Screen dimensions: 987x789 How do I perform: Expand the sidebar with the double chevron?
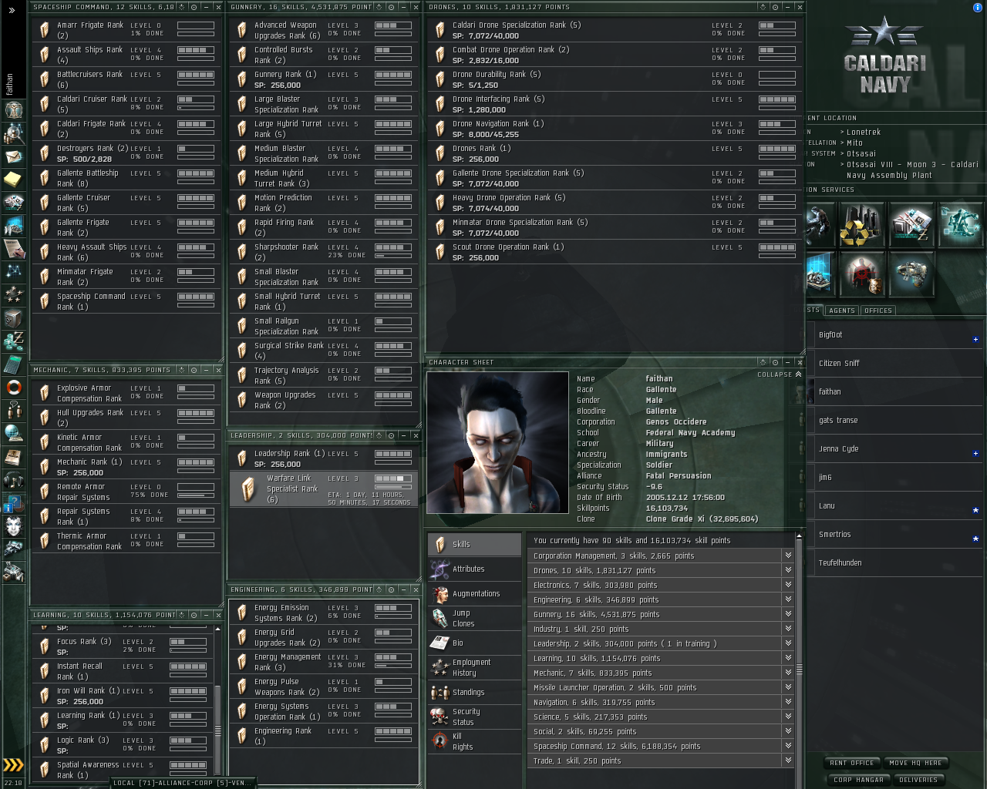pyautogui.click(x=12, y=11)
